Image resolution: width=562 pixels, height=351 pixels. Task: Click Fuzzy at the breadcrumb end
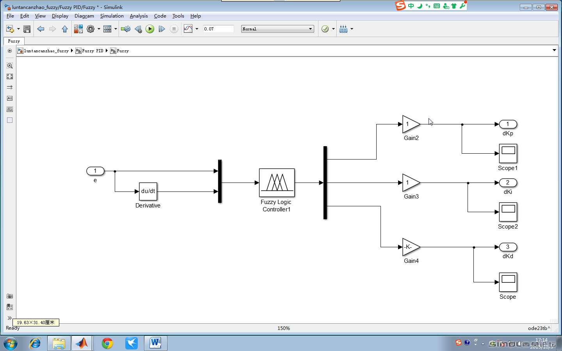click(123, 51)
